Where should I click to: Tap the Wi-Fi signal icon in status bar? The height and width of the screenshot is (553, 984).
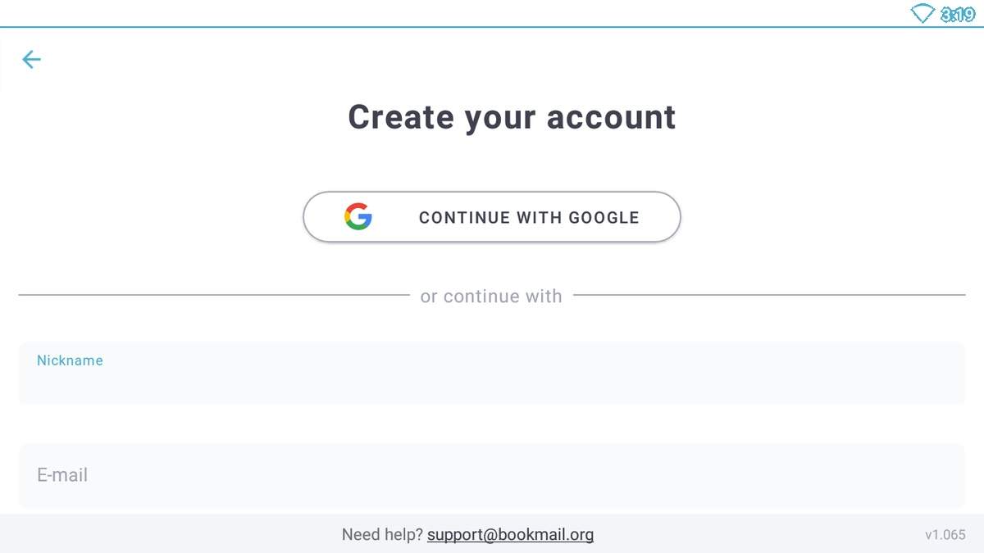[923, 13]
